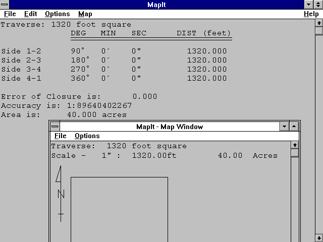Click the main window vertical scrollbar thumb
This screenshot has width=323, height=242.
318,31
